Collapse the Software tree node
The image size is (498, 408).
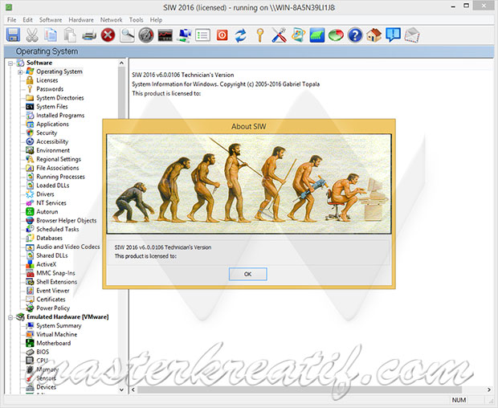tap(10, 63)
